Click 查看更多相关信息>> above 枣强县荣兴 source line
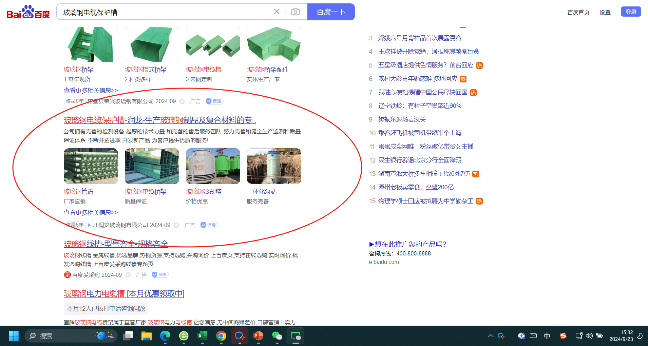The image size is (648, 346). click(91, 90)
